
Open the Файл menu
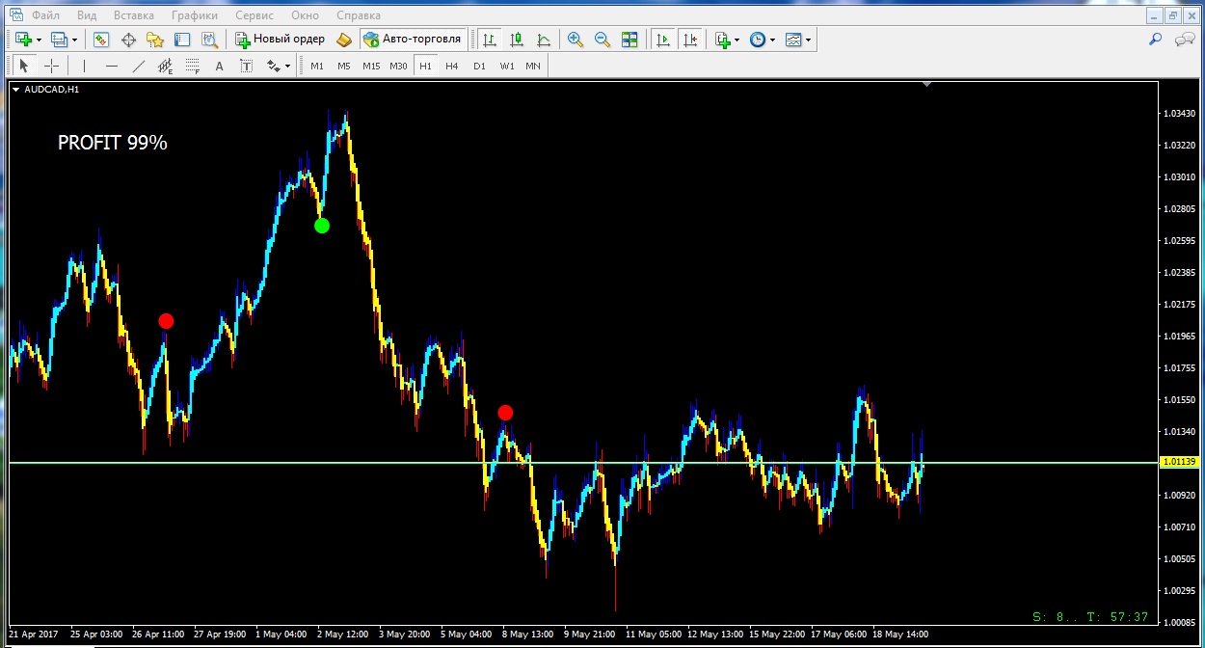45,15
